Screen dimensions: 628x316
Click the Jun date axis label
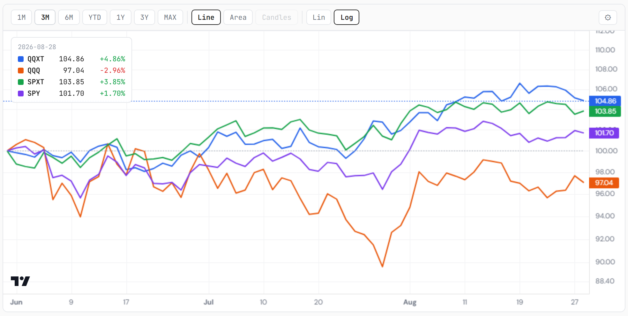click(x=16, y=302)
